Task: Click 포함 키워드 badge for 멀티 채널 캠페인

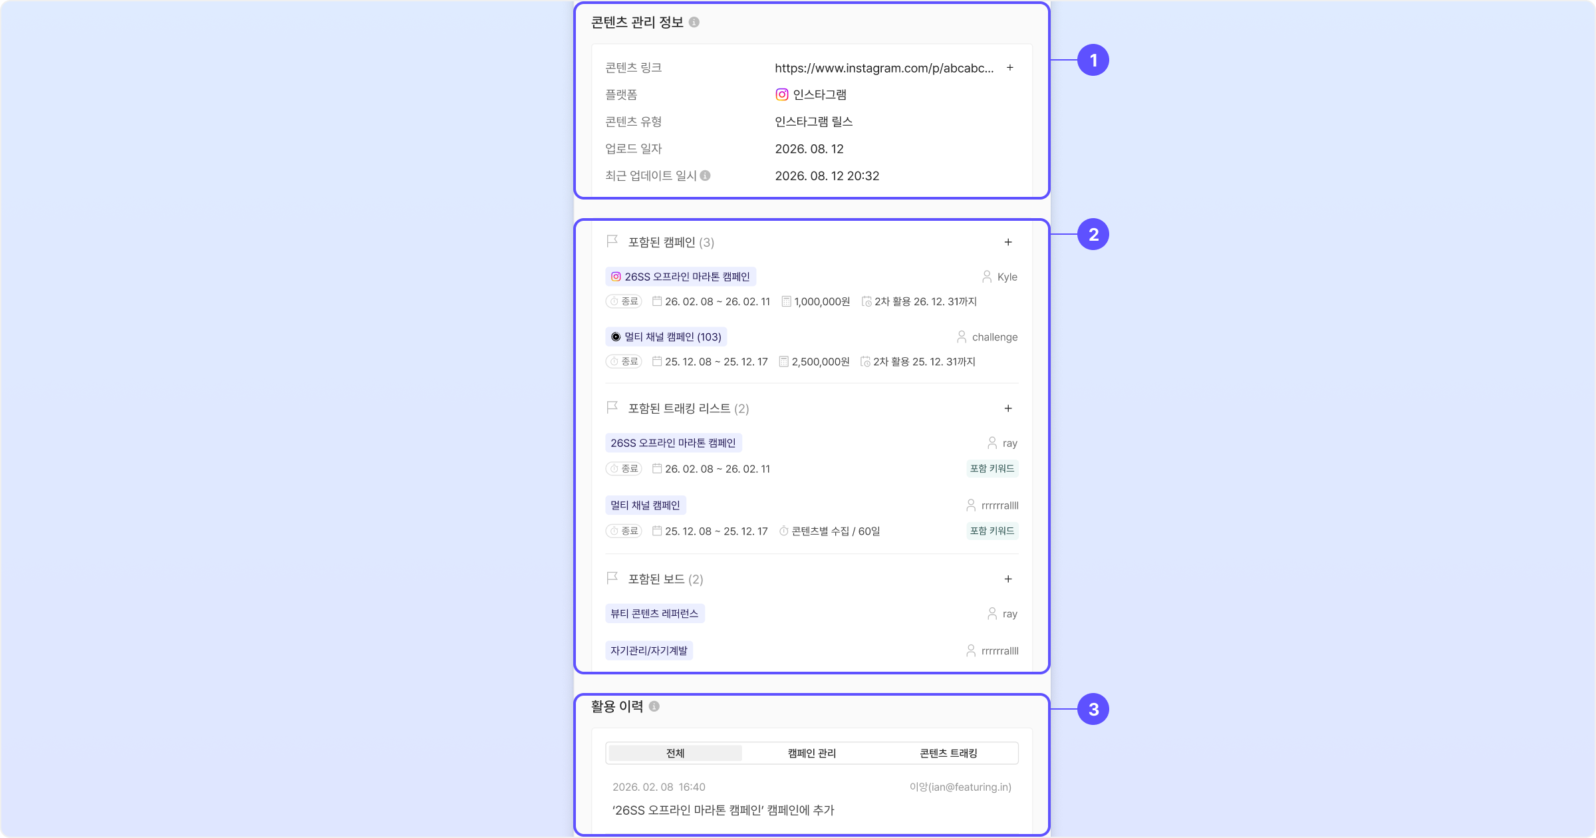Action: (992, 531)
